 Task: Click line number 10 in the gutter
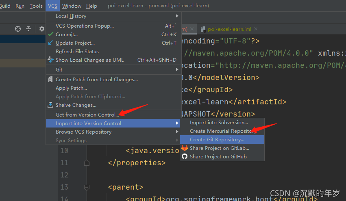tap(64, 151)
